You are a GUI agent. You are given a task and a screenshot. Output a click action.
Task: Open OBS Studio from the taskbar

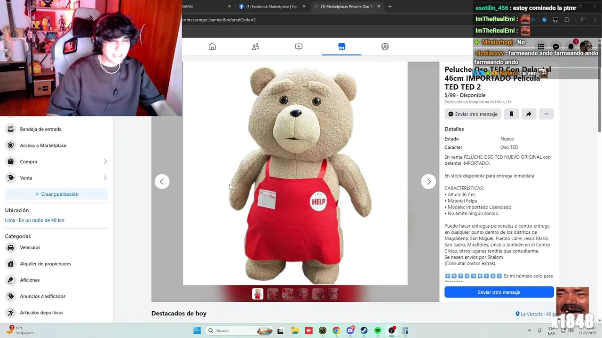[392, 330]
